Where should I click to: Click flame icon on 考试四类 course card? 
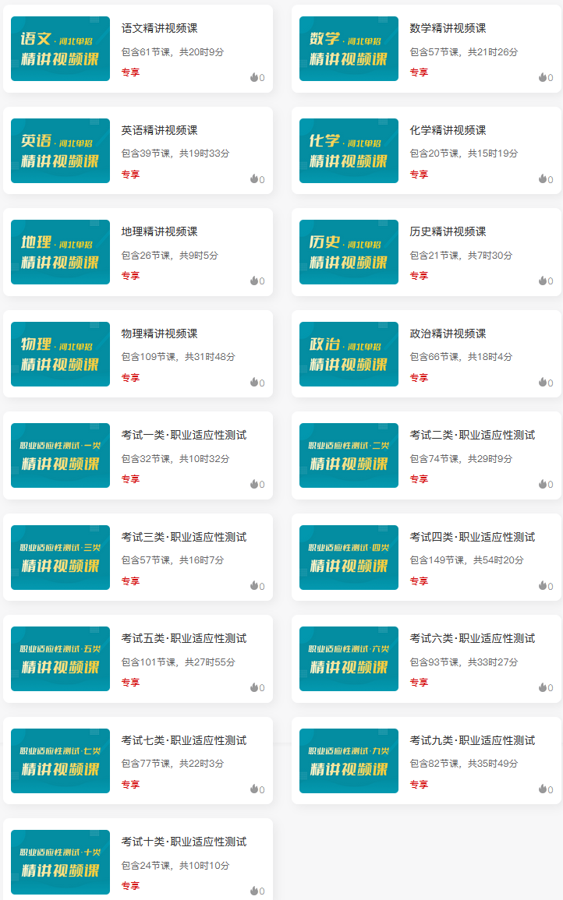tap(542, 585)
